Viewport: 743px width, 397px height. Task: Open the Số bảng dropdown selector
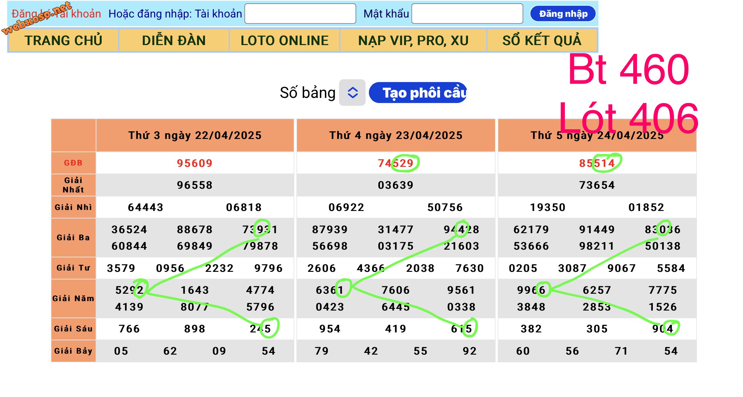coord(352,93)
